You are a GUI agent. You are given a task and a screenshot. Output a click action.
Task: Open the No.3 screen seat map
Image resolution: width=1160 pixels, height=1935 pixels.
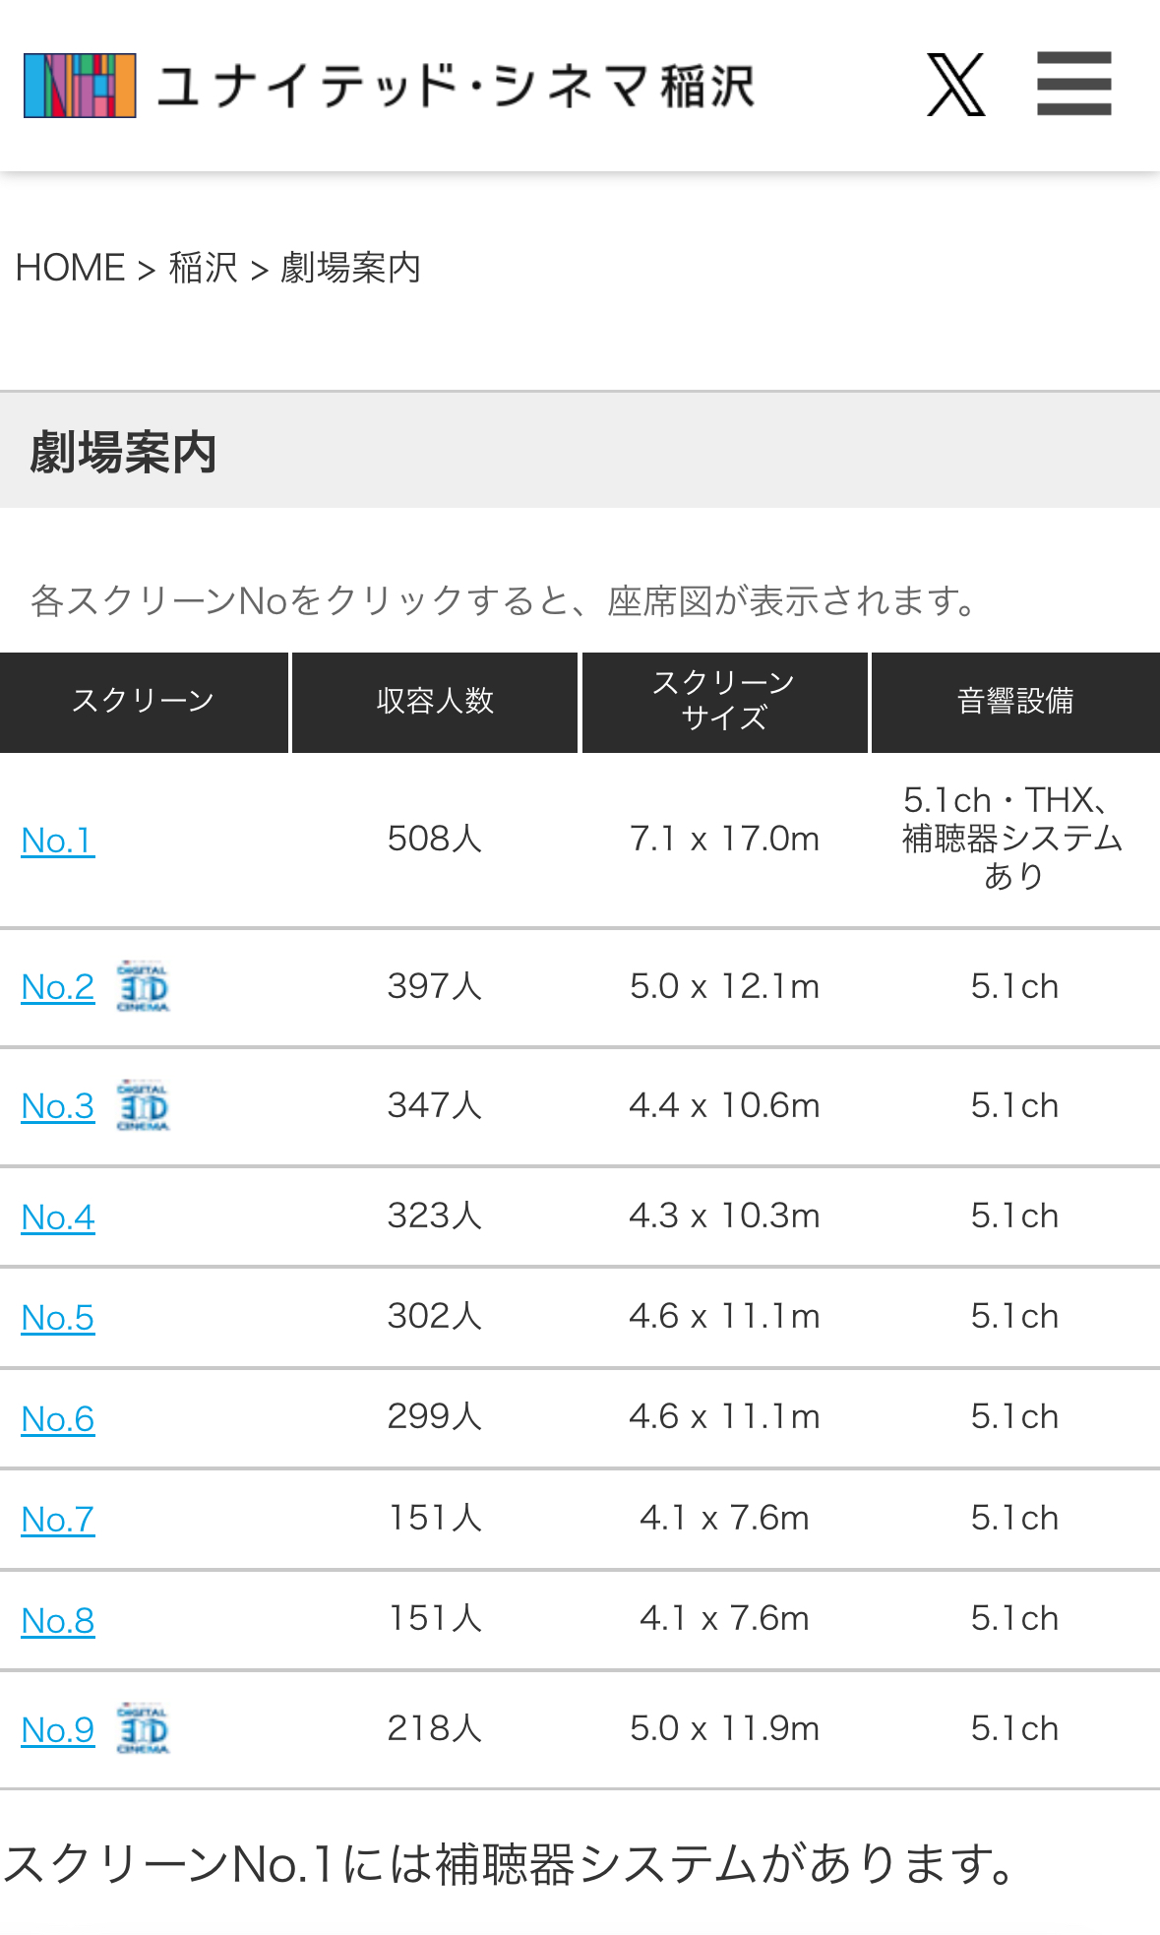point(58,1105)
